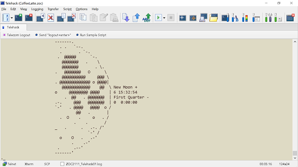
Task: Expand the run script dropdown arrow
Action: 164,18
